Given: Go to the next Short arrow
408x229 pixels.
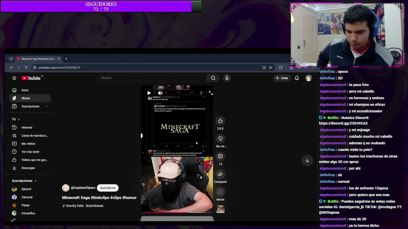Looking at the screenshot, I should pyautogui.click(x=307, y=161).
